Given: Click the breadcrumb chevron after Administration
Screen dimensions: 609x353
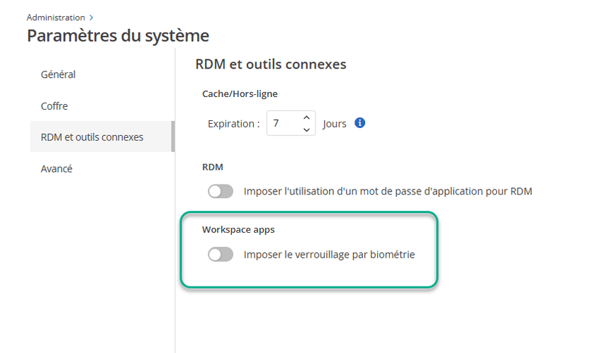Looking at the screenshot, I should [91, 17].
